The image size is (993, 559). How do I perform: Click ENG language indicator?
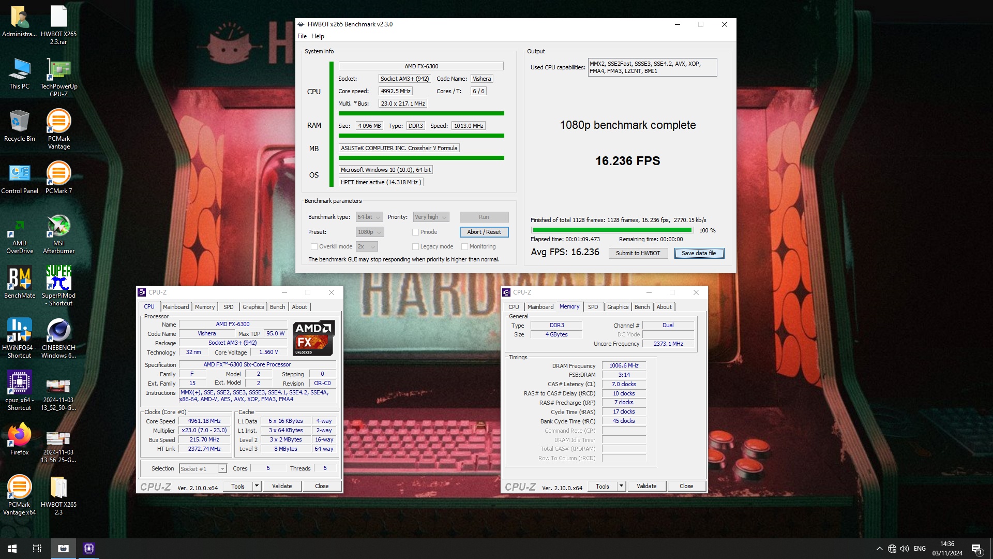tap(920, 549)
